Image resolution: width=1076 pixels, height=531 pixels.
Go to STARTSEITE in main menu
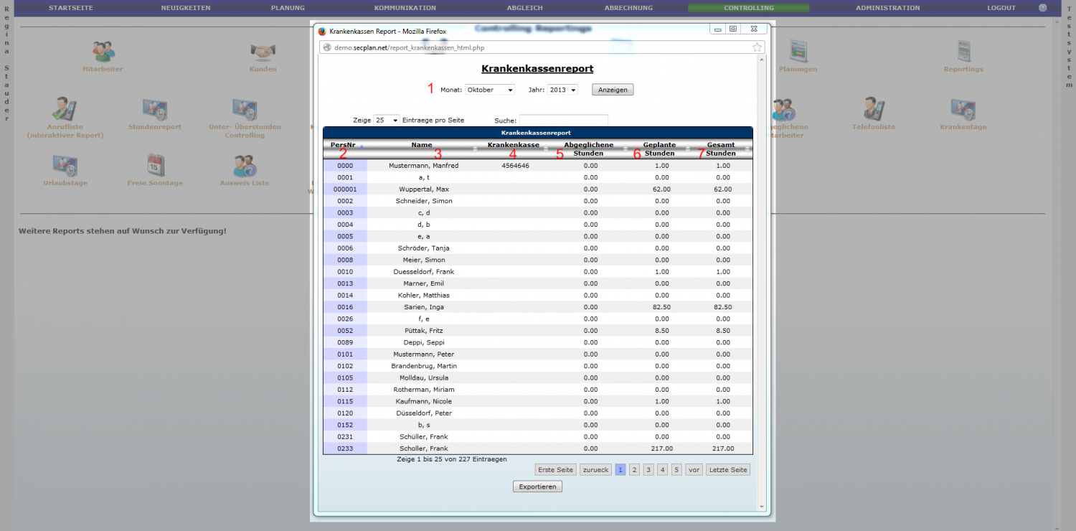(70, 8)
